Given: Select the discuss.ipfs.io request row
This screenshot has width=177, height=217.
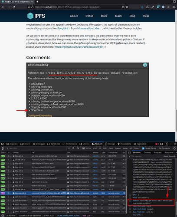Looking at the screenshot, I should click(x=63, y=193).
